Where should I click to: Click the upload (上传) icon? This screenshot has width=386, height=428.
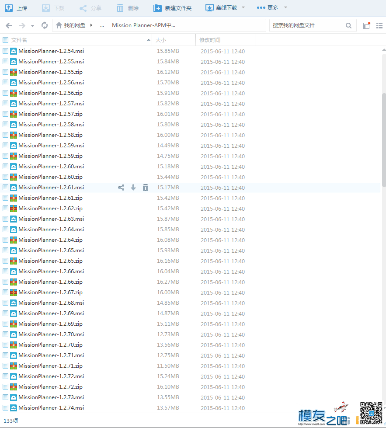click(x=9, y=8)
